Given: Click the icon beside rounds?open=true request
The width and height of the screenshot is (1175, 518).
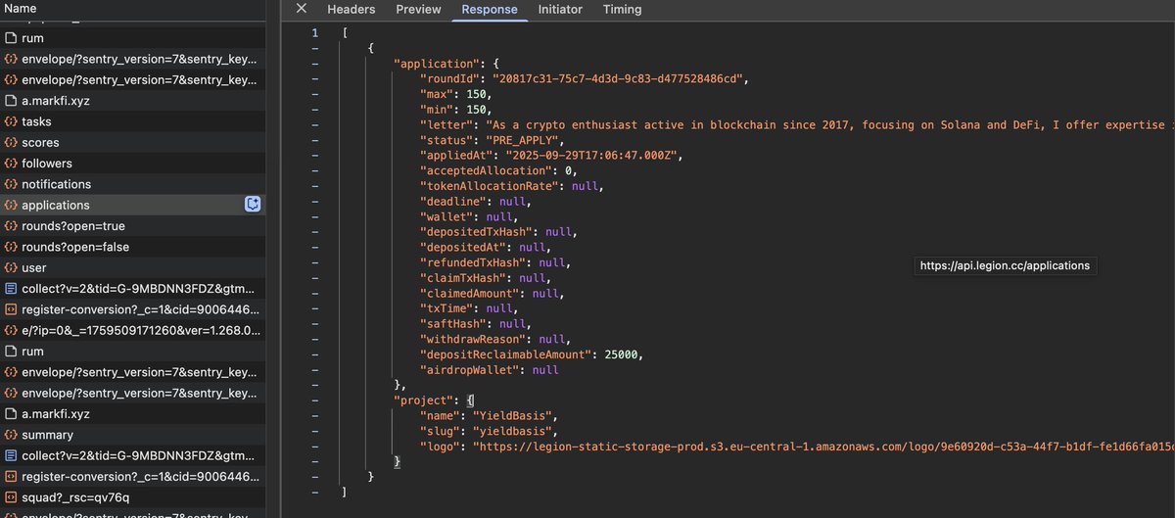Looking at the screenshot, I should 11,226.
